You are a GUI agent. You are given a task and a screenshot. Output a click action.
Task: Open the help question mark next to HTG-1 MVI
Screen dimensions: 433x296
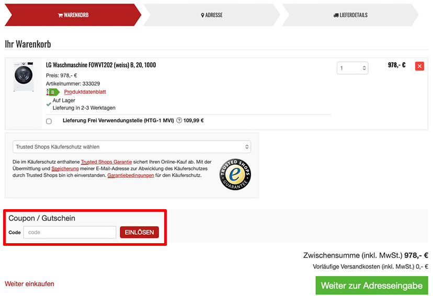(179, 120)
